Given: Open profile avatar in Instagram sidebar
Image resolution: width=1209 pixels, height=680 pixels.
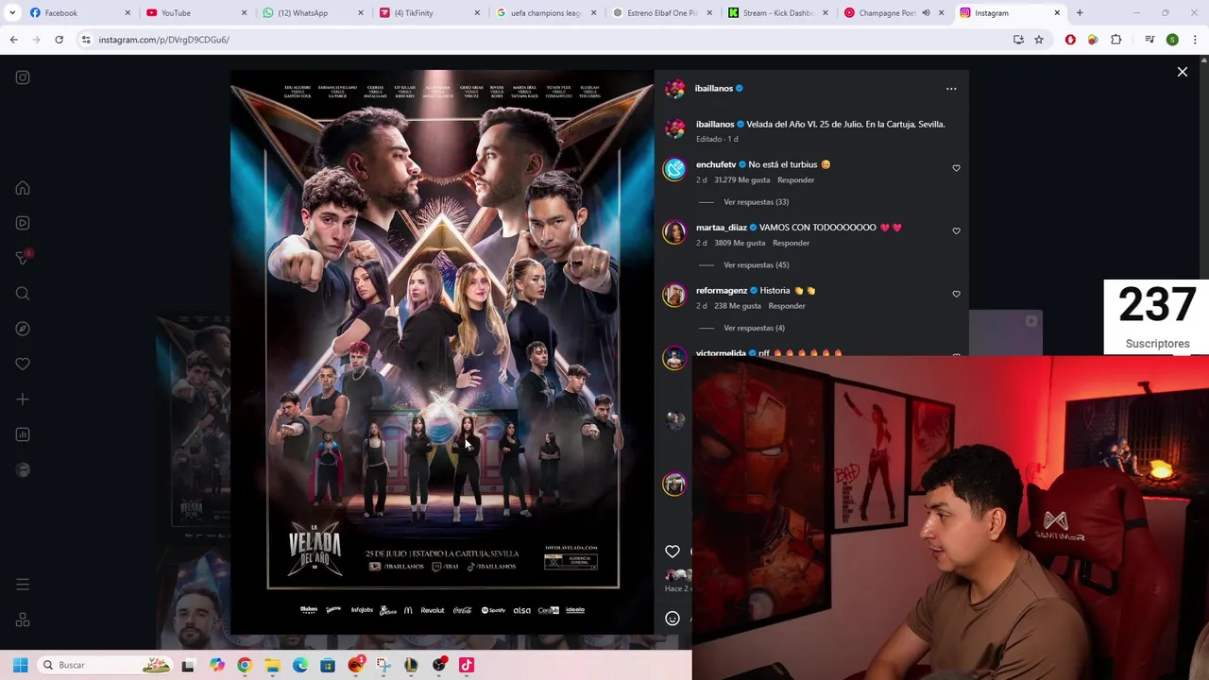Looking at the screenshot, I should pyautogui.click(x=23, y=469).
